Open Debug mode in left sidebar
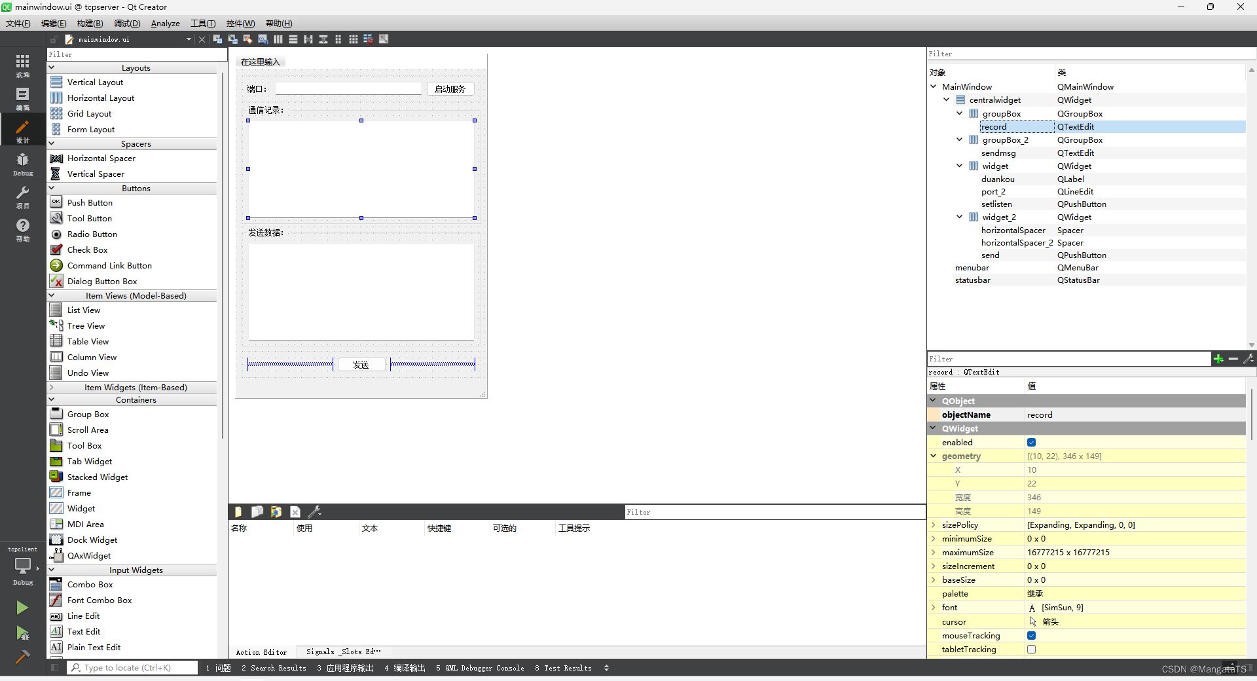The image size is (1257, 681). pos(23,164)
